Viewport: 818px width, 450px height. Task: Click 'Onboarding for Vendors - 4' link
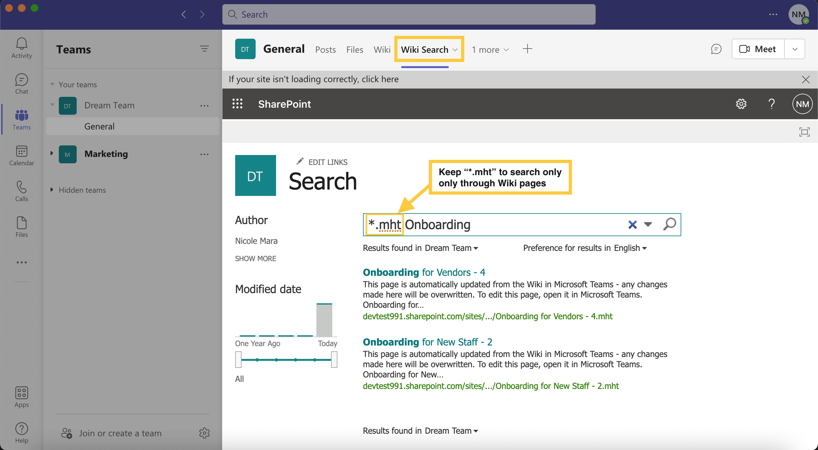[425, 272]
